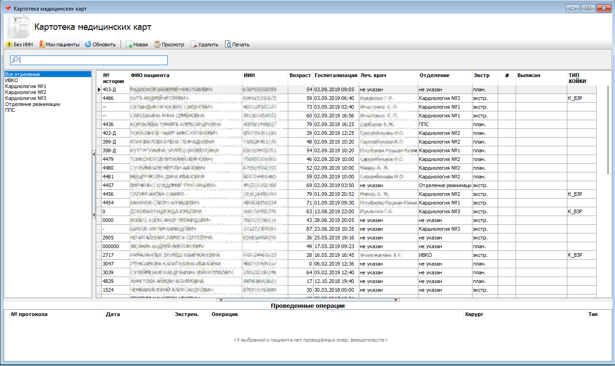The height and width of the screenshot is (366, 615).
Task: Select Кардиология №1 in left list
Action: [48, 86]
